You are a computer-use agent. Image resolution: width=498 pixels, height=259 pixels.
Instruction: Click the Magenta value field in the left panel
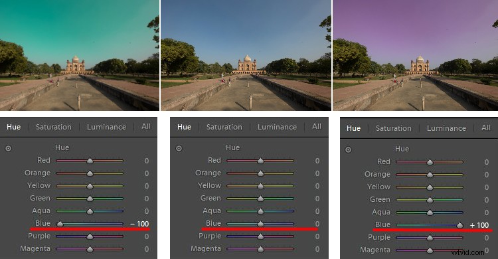tap(147, 249)
